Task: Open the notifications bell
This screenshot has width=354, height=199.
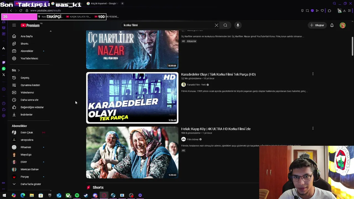Action: 332,25
